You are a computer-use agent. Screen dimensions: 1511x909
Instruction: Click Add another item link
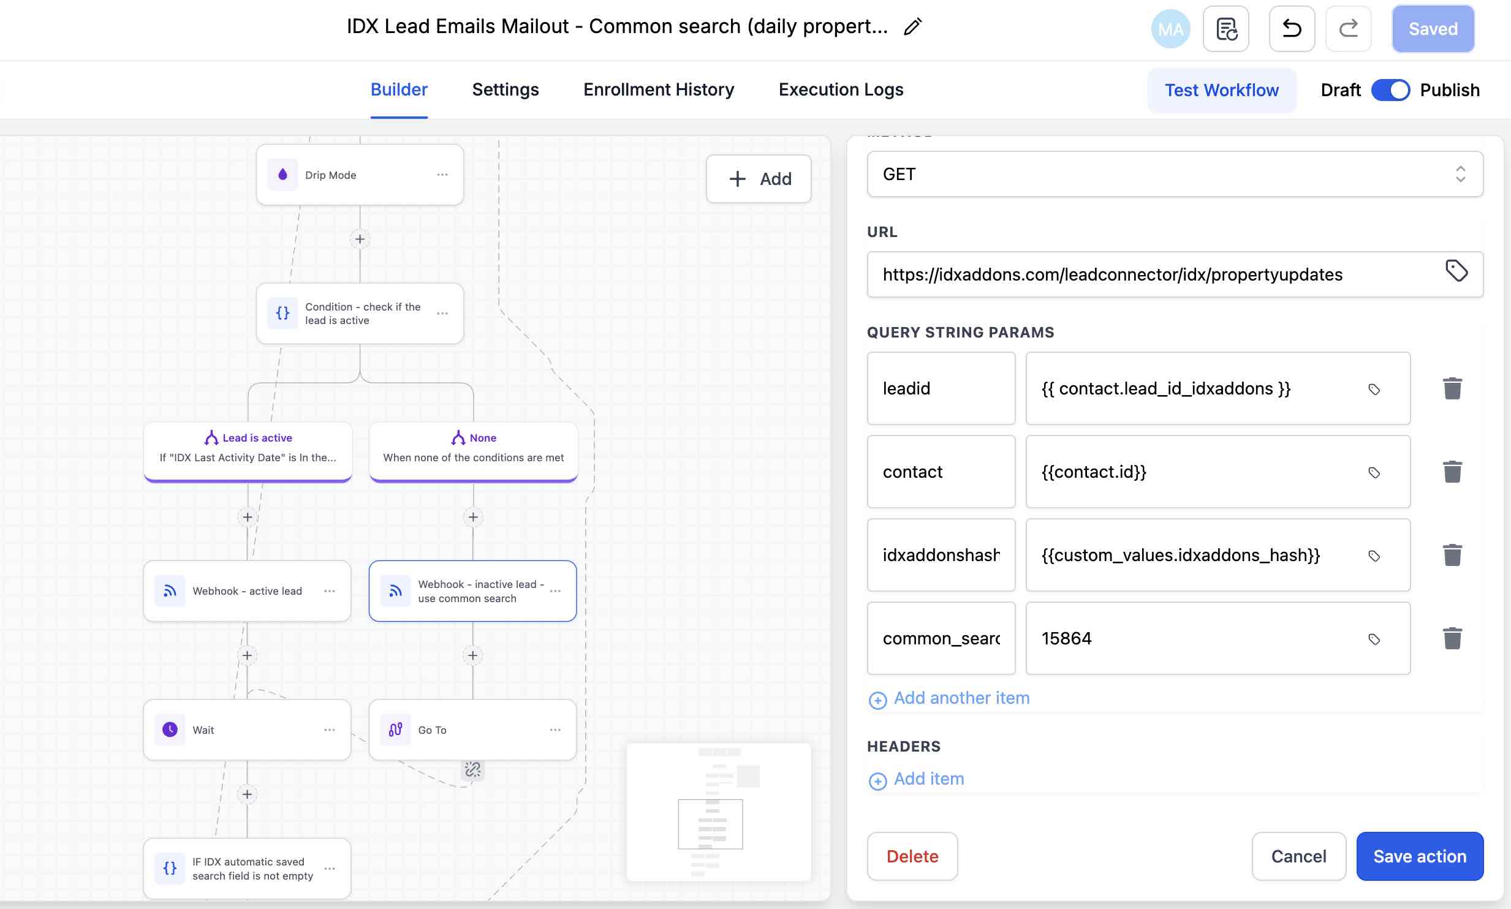point(949,698)
